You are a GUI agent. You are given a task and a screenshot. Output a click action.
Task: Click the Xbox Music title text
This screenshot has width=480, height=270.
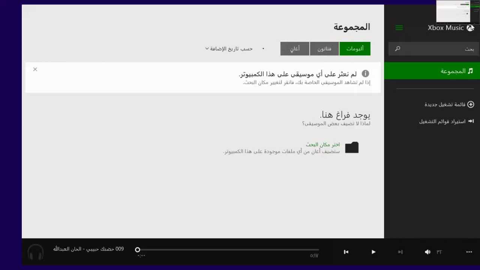point(446,28)
